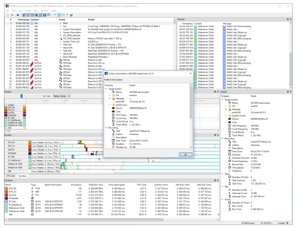Expand Event Frequency in System panel
Image resolution: width=297 pixels, height=229 pixels.
coord(225,161)
